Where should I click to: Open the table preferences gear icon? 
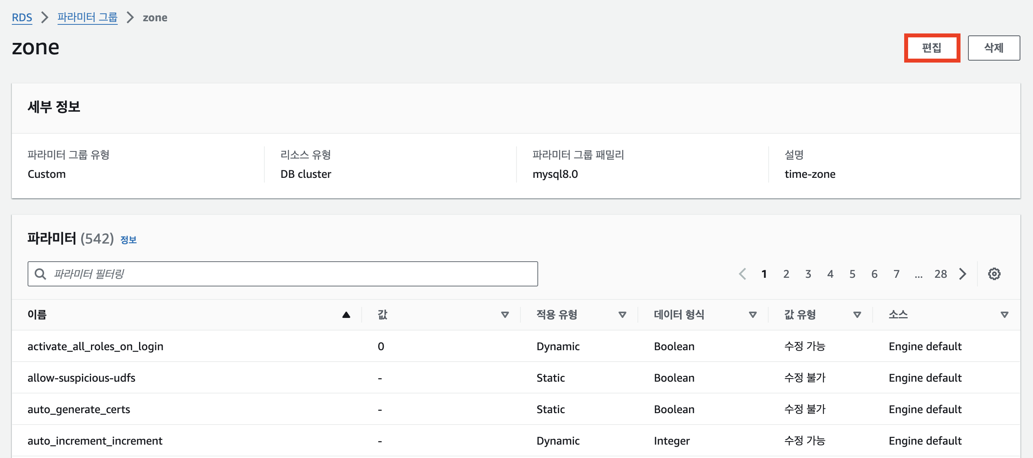994,274
